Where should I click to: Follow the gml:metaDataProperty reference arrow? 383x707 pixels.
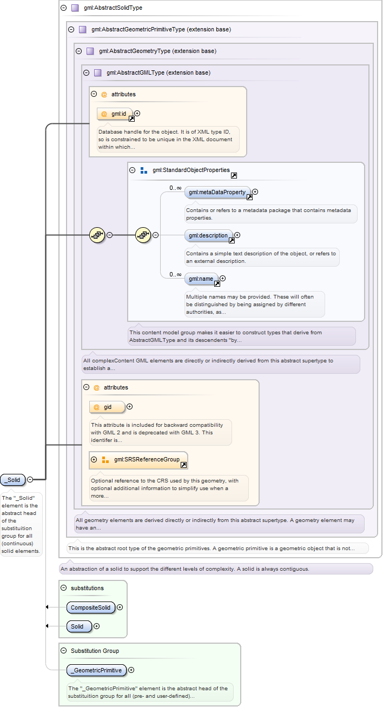(249, 197)
